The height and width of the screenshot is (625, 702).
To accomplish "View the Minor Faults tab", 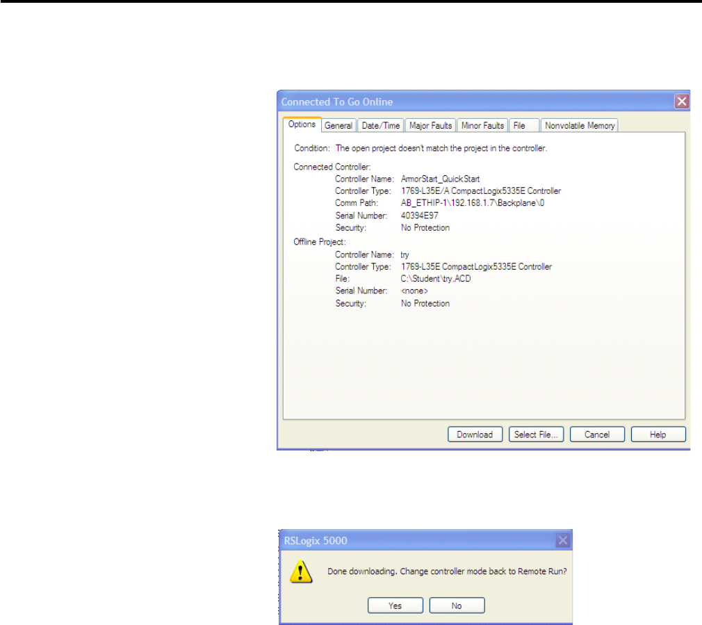I will (482, 126).
